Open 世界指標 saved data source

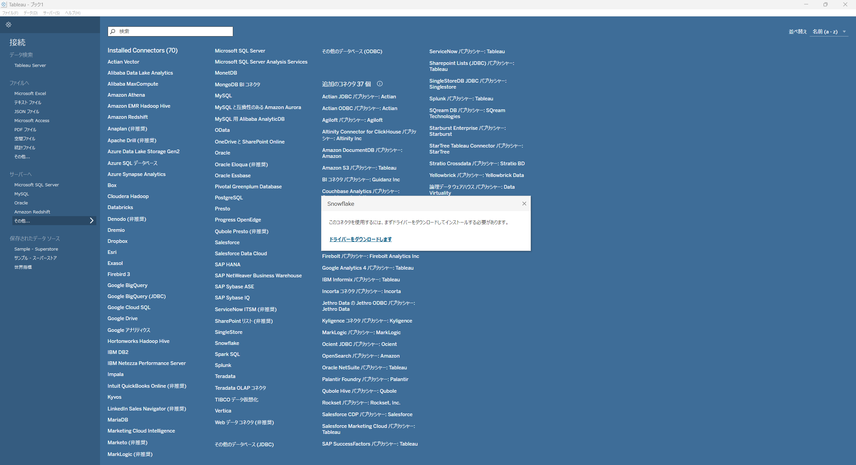(x=23, y=267)
